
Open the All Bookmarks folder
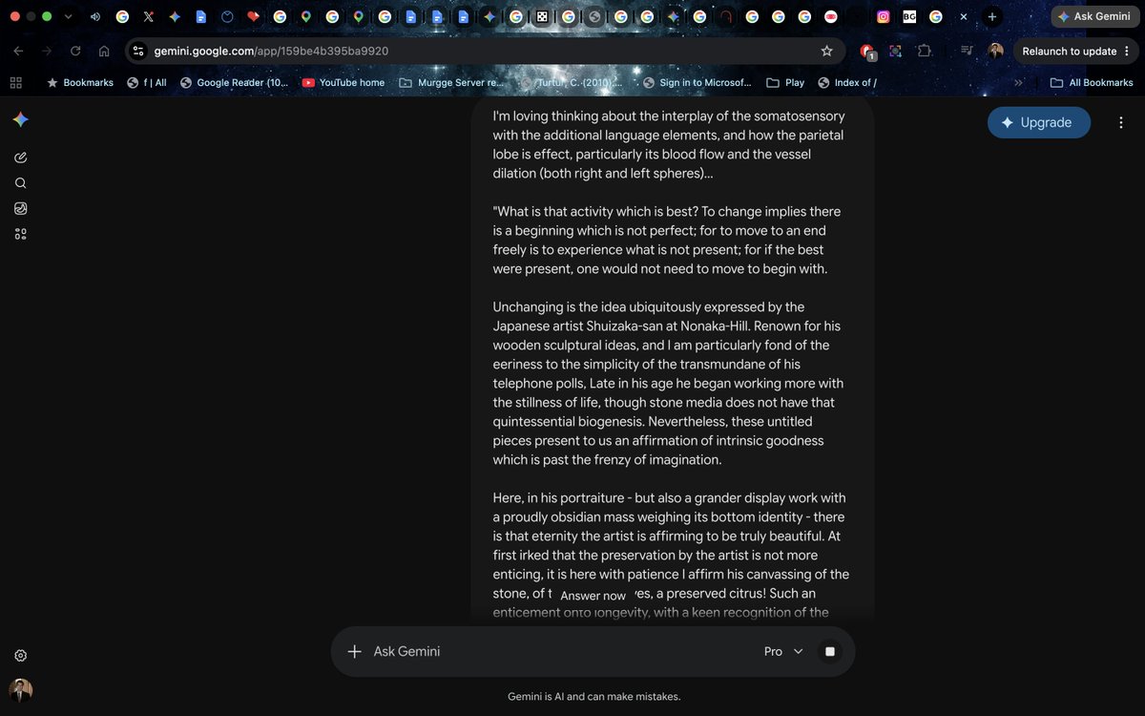tap(1092, 82)
